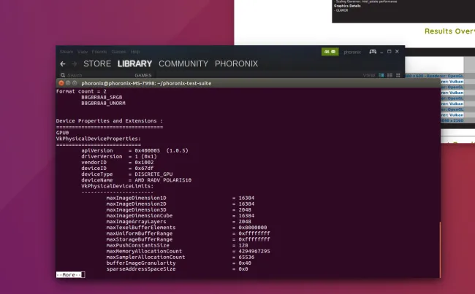Open the GAMES filter dropdown in Library
Viewport: 475px width, 294px height.
[143, 75]
